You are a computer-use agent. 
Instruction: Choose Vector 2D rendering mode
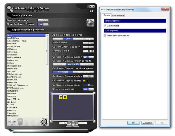pyautogui.click(x=59, y=64)
